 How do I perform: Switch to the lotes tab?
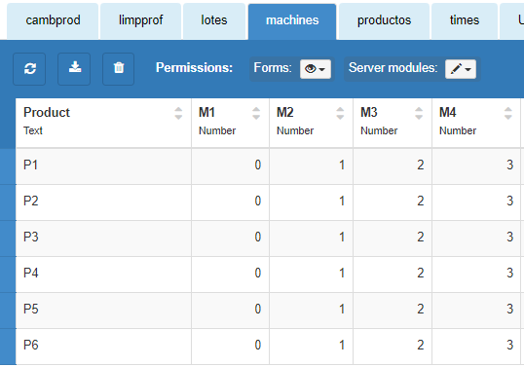click(214, 21)
